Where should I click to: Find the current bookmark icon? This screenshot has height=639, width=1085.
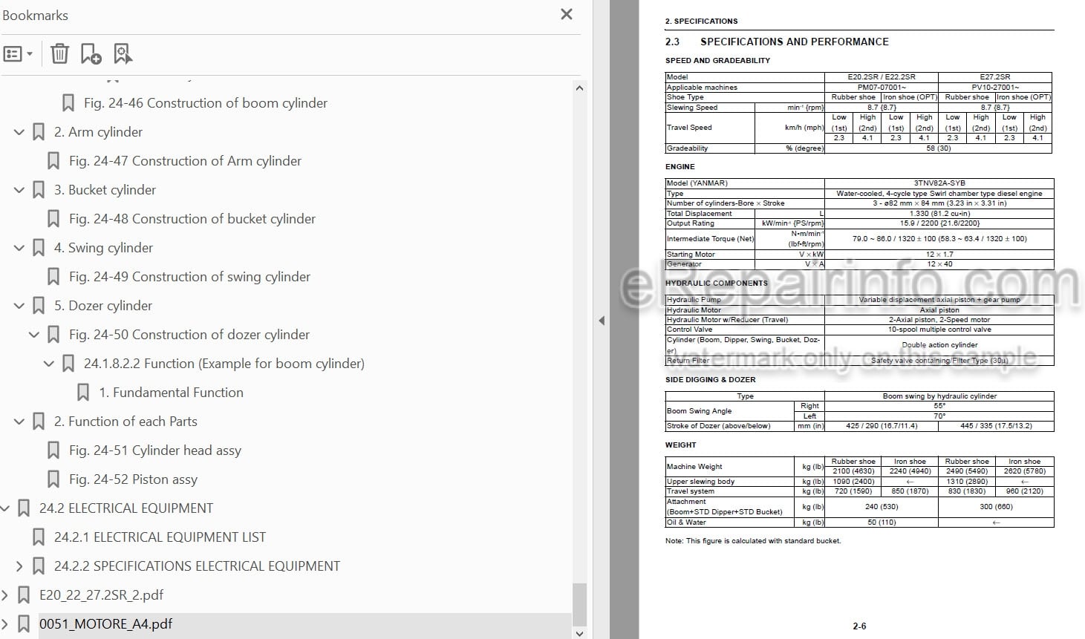[x=123, y=53]
